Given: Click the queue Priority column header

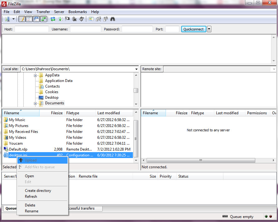Looking at the screenshot, I should (x=167, y=176).
